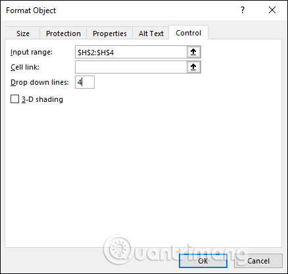Enable the 3-D shading checkbox
This screenshot has height=274, width=288.
(x=14, y=99)
